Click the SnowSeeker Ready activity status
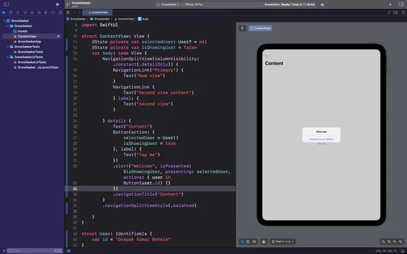The image size is (407, 254). pyautogui.click(x=290, y=4)
